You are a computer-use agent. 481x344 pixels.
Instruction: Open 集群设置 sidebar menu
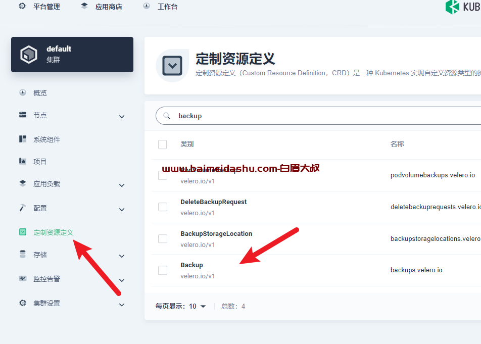click(46, 303)
